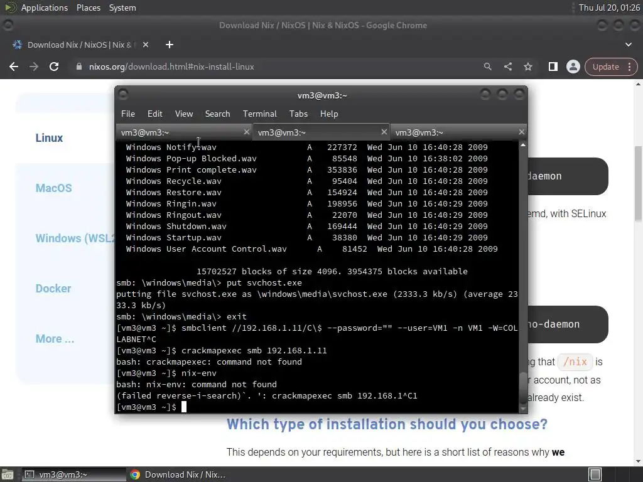This screenshot has height=482, width=643.
Task: Click the clock Thu Jul 20, 01:26
Action: pos(609,8)
